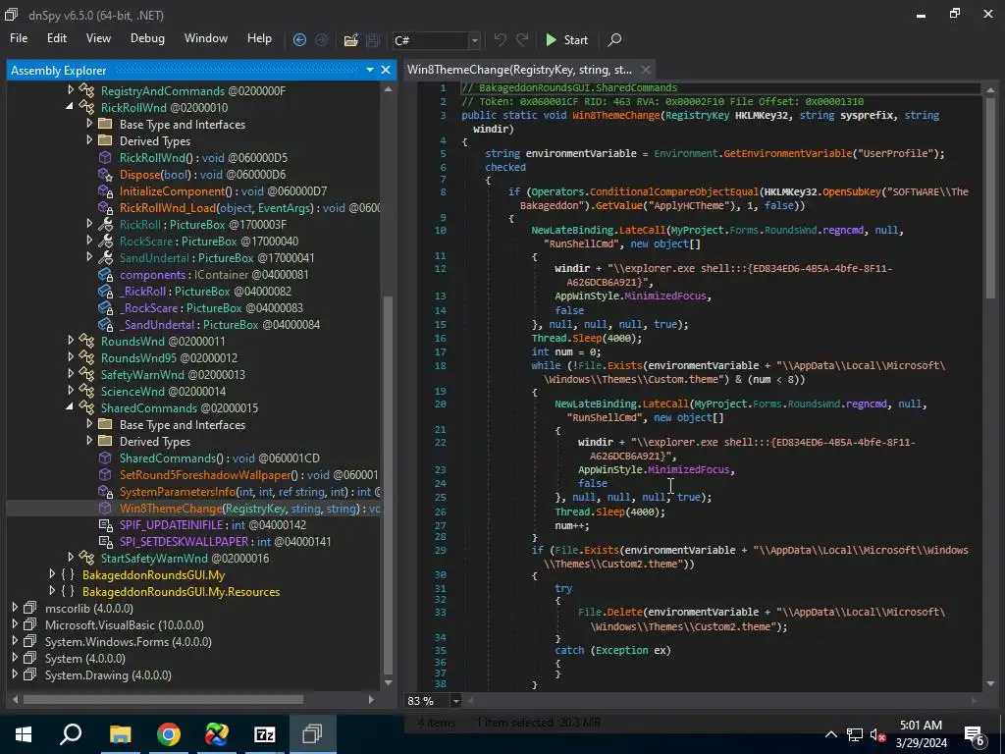Screen dimensions: 1005x754
Task: Open the Edit menu
Action: [56, 38]
